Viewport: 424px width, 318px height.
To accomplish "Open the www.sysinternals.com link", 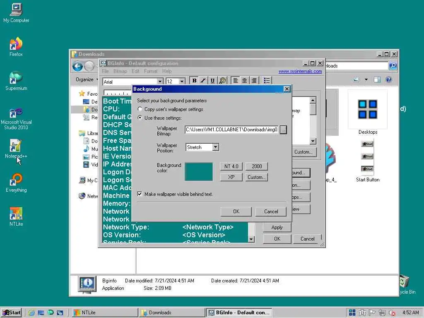I will click(x=300, y=71).
